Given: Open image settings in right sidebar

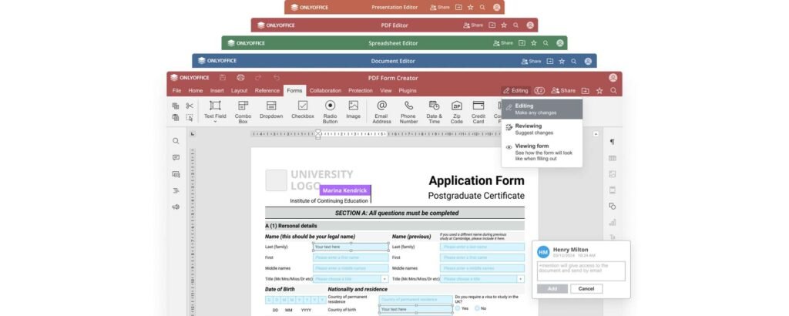Looking at the screenshot, I should point(612,174).
